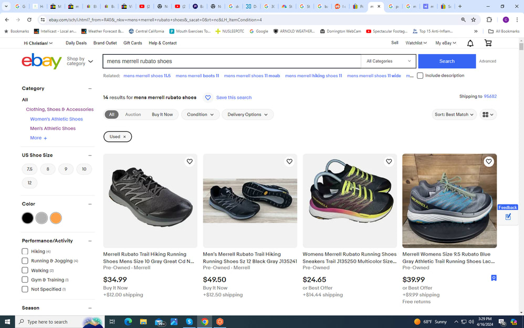The width and height of the screenshot is (524, 328).
Task: Open the Chrome extensions puzzle icon
Action: point(489,20)
